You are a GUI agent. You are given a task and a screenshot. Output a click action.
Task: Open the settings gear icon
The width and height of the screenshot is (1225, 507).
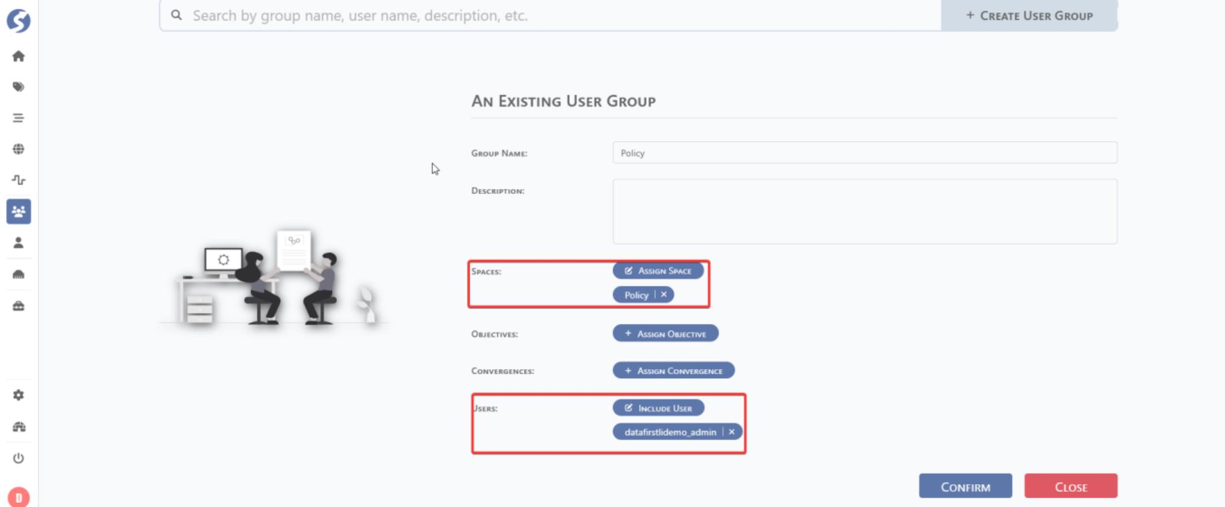point(19,395)
